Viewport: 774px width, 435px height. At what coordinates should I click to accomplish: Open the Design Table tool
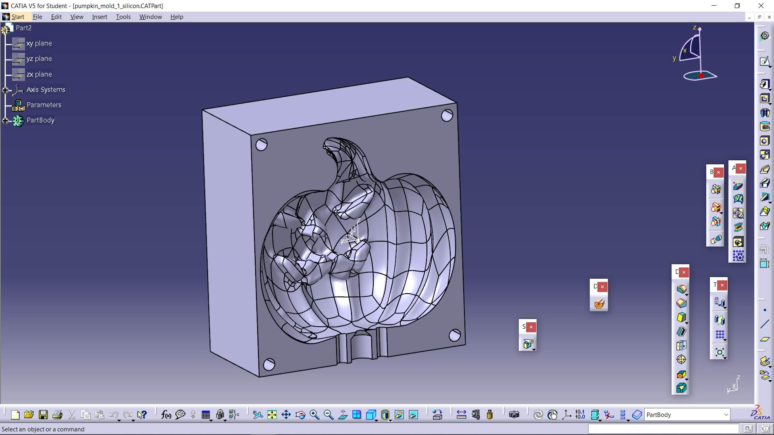click(206, 415)
